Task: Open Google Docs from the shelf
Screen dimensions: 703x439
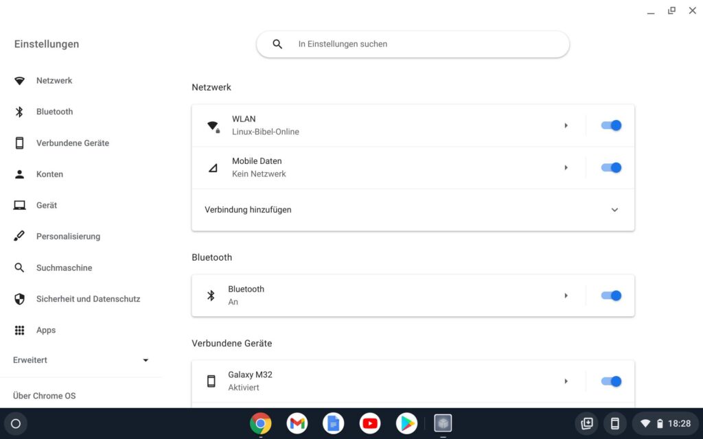Action: tap(333, 423)
